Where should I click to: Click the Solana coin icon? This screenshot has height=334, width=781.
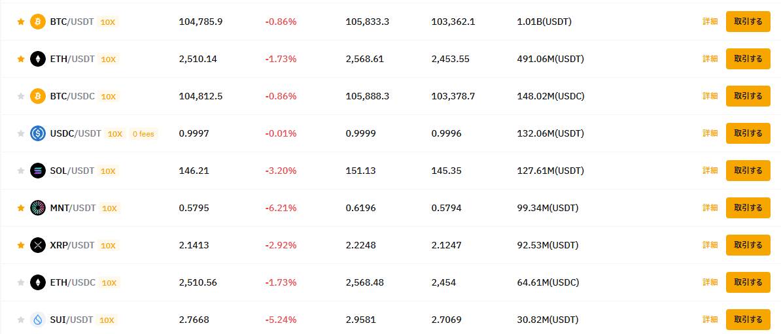[x=38, y=171]
